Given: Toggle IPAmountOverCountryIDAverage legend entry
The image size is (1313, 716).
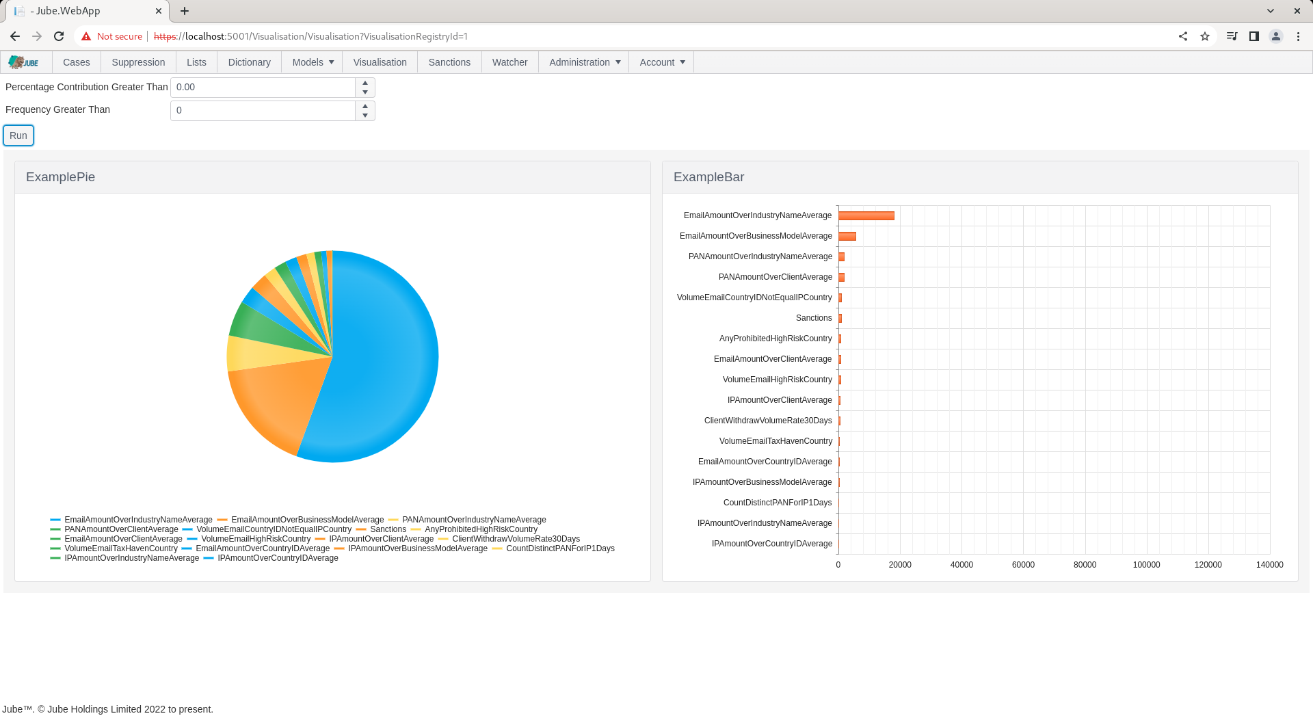Looking at the screenshot, I should (x=271, y=558).
